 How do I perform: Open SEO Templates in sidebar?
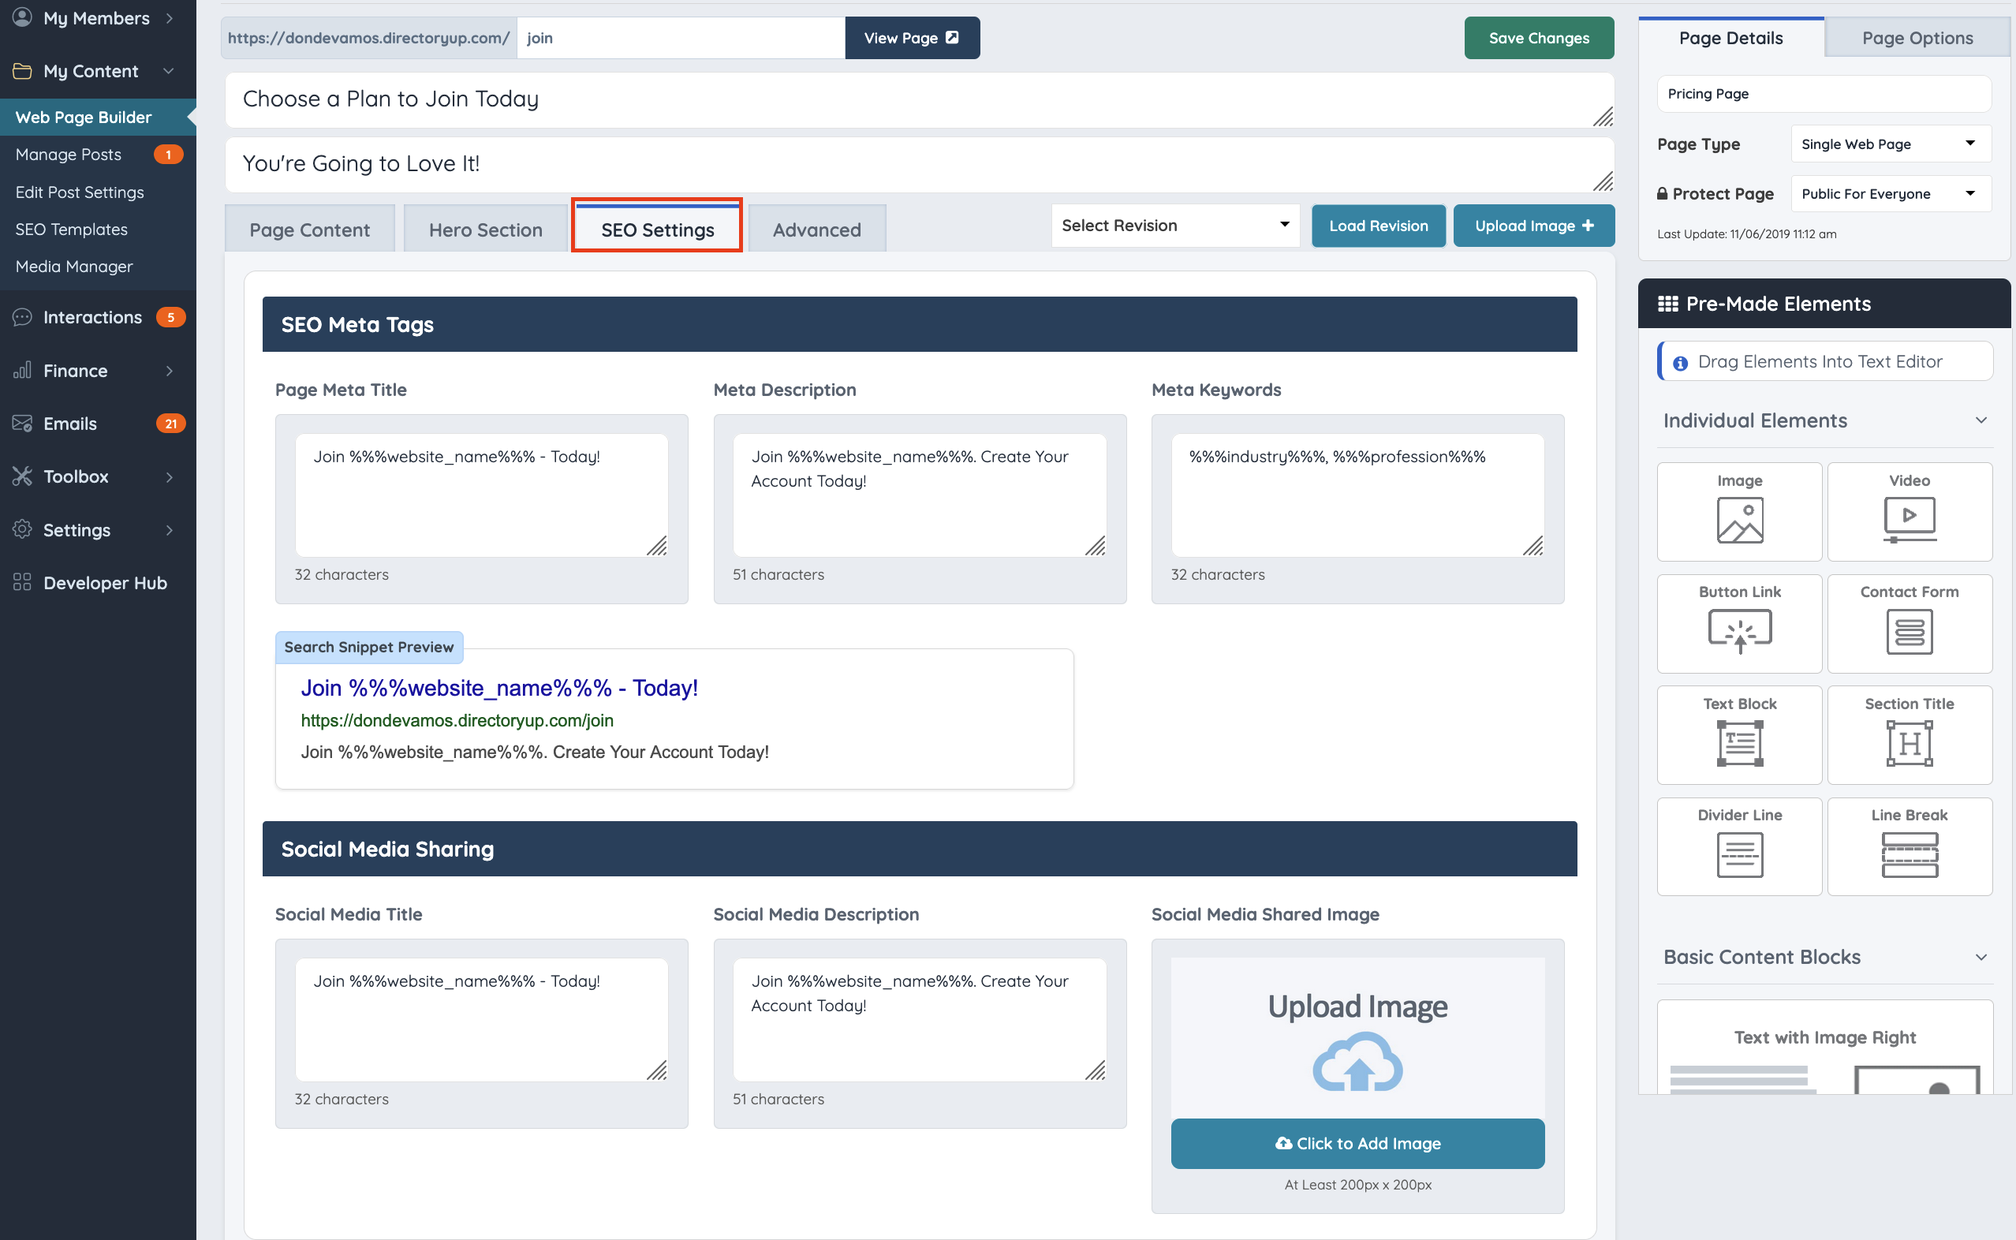pyautogui.click(x=71, y=229)
